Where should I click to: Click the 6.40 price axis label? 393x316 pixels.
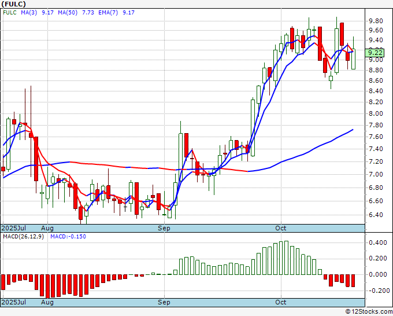376,215
